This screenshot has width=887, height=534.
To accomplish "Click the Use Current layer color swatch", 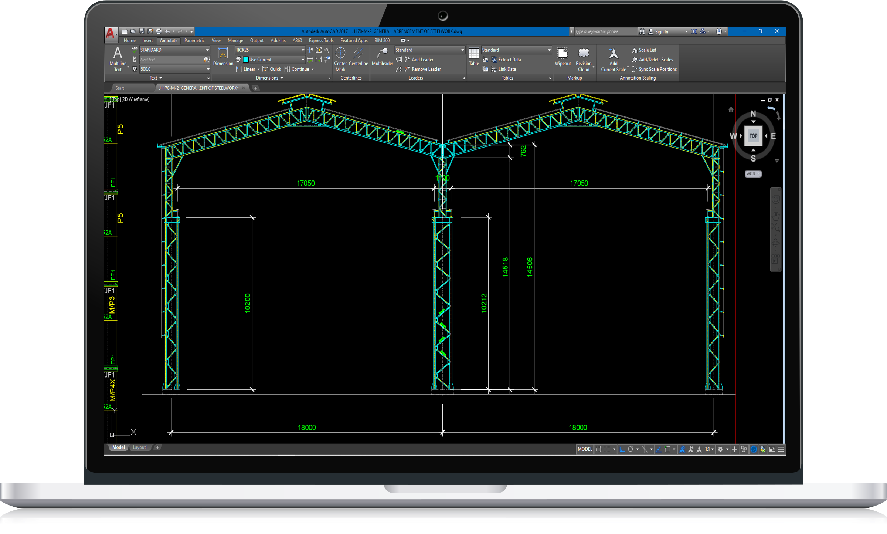I will [x=246, y=60].
